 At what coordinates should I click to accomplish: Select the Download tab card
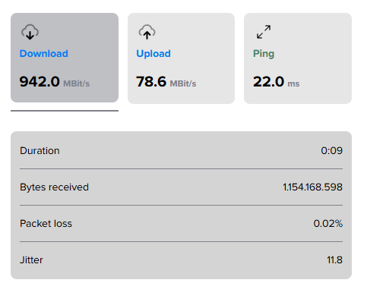click(x=65, y=58)
